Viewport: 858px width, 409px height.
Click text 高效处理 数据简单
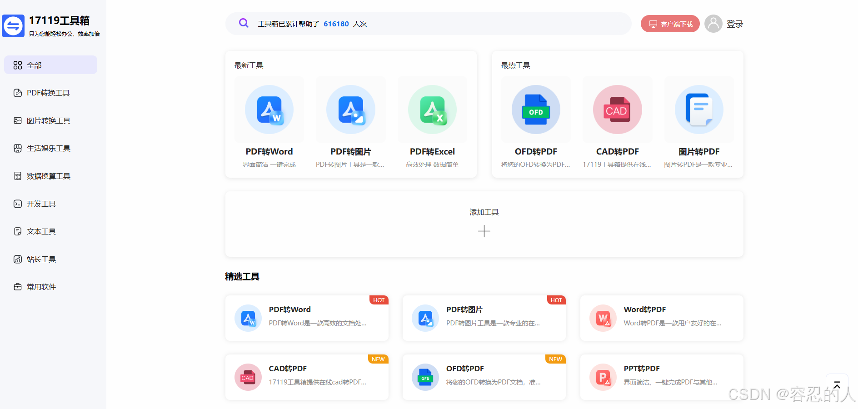pyautogui.click(x=432, y=165)
